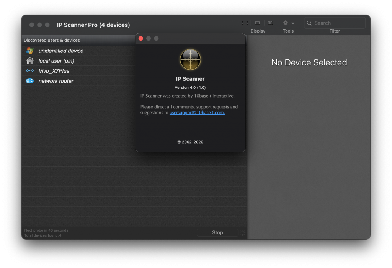Click the Next probe in 46 seconds text
Viewport: 392px width, 268px height.
(46, 230)
